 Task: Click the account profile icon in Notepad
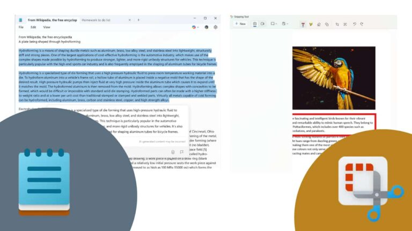[207, 27]
